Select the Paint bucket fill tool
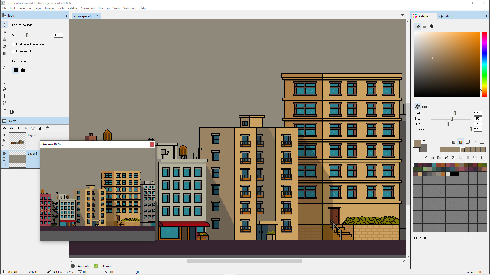Screen dimensions: 490x275 coord(4,46)
